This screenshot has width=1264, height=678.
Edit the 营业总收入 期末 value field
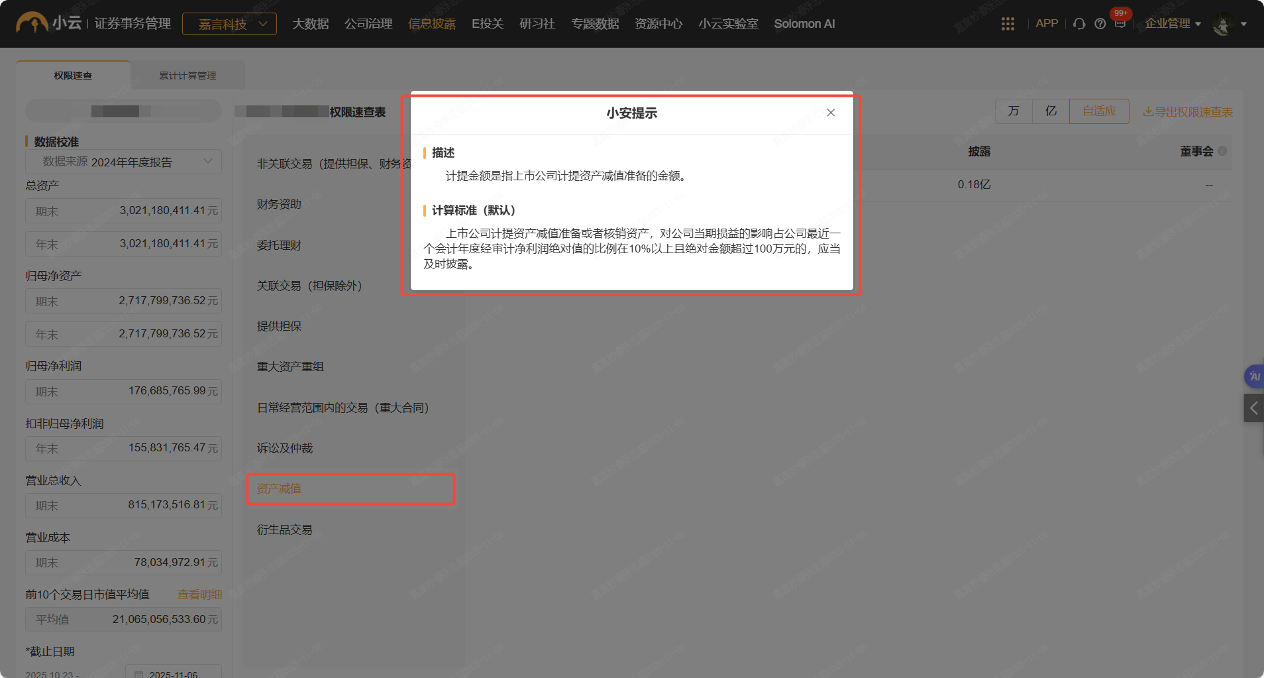(x=124, y=505)
